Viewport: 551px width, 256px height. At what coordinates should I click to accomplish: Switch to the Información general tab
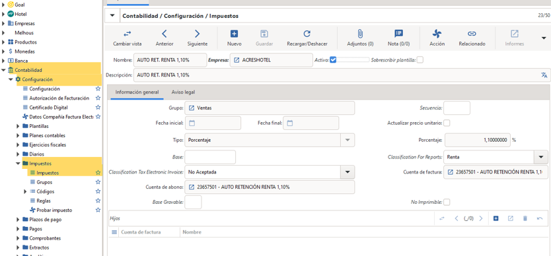pos(137,92)
